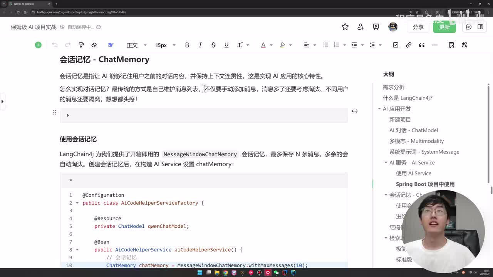Open the highlight color dropdown arrow
493x277 pixels.
point(290,45)
